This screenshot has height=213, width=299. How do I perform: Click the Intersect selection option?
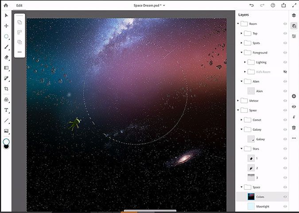[x=19, y=42]
